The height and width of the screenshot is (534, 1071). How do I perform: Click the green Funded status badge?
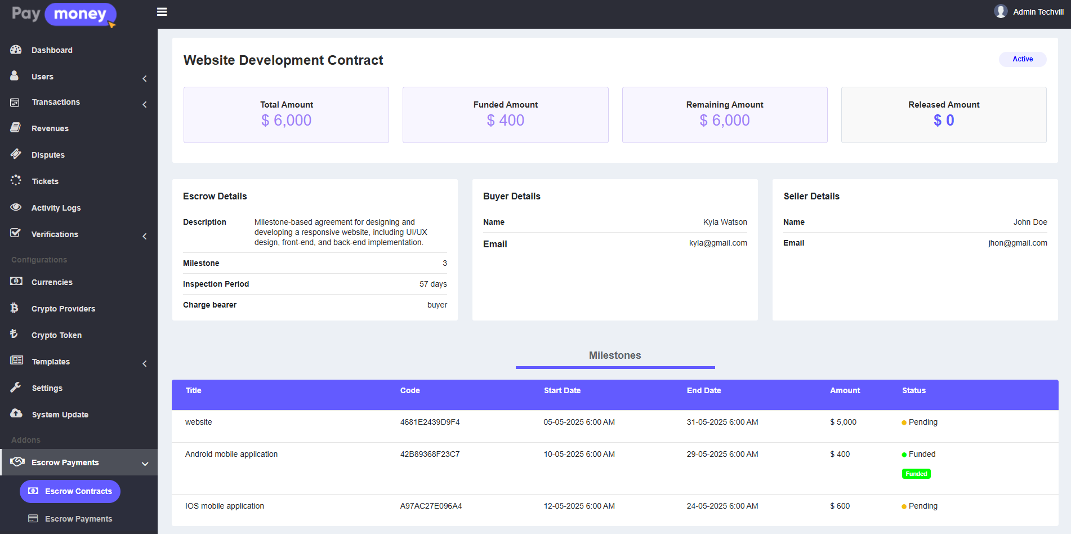(916, 474)
